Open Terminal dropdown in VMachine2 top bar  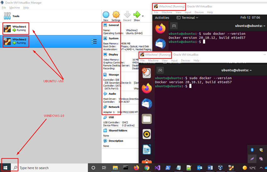(x=188, y=18)
